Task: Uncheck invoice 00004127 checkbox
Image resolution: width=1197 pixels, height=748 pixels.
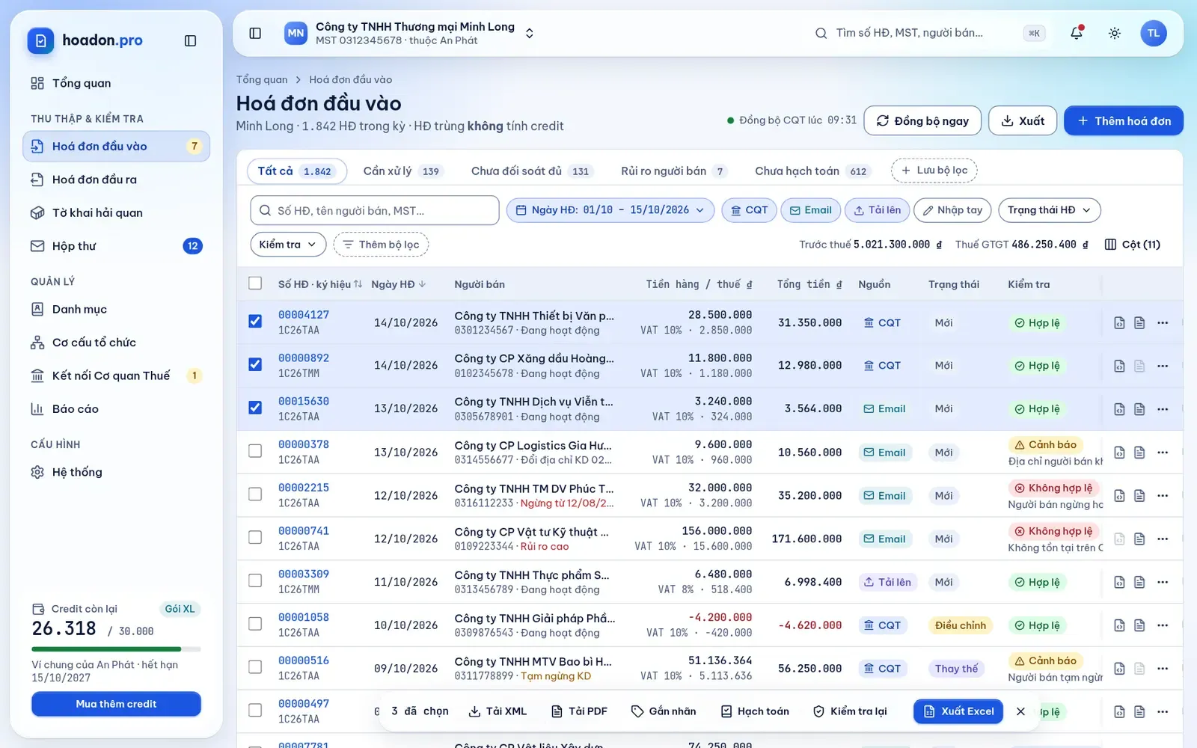Action: [255, 322]
